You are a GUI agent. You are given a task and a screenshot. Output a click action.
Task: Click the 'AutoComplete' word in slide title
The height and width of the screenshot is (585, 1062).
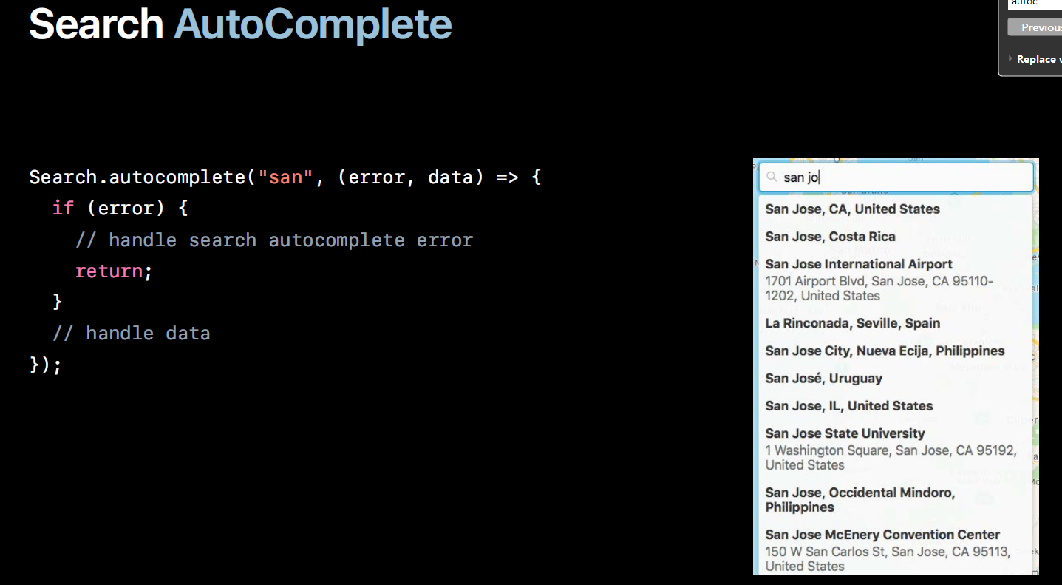pyautogui.click(x=313, y=24)
